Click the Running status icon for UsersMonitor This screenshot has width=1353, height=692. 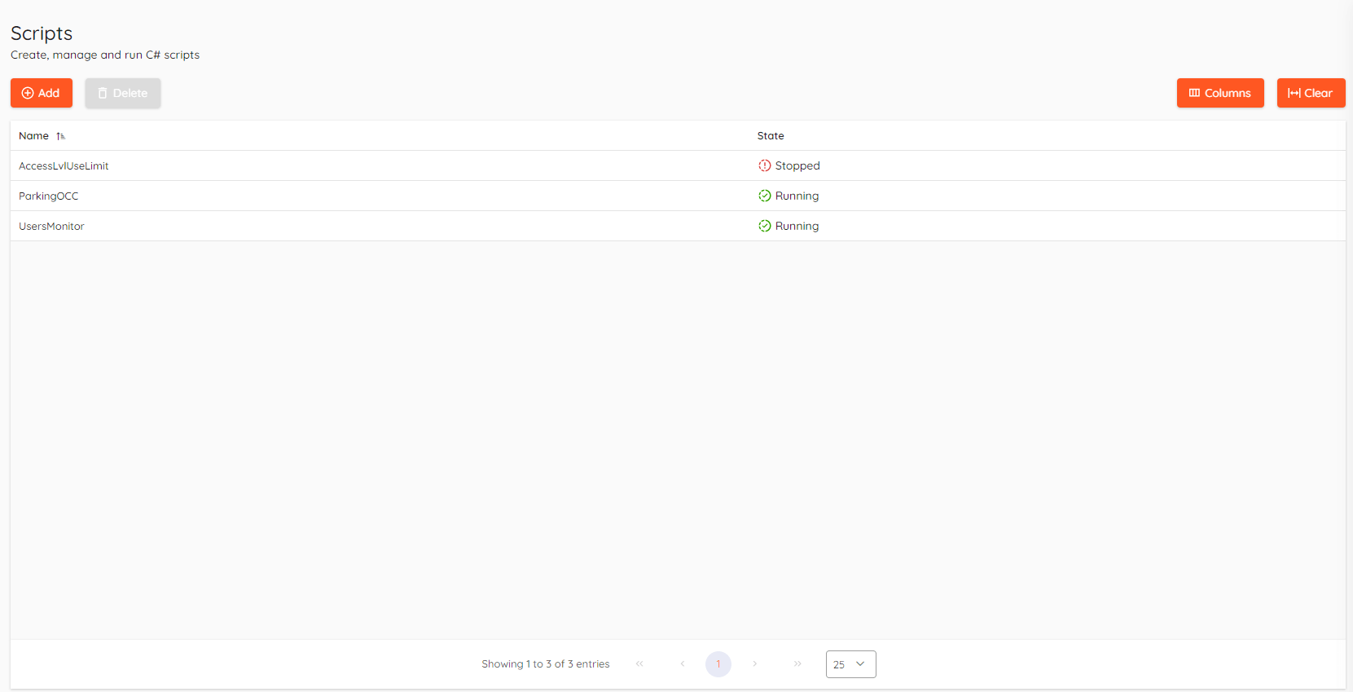(x=765, y=226)
